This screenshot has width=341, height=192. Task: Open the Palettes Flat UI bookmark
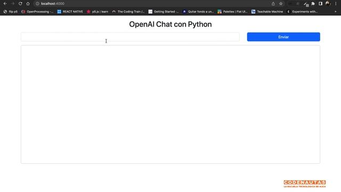[x=232, y=12]
